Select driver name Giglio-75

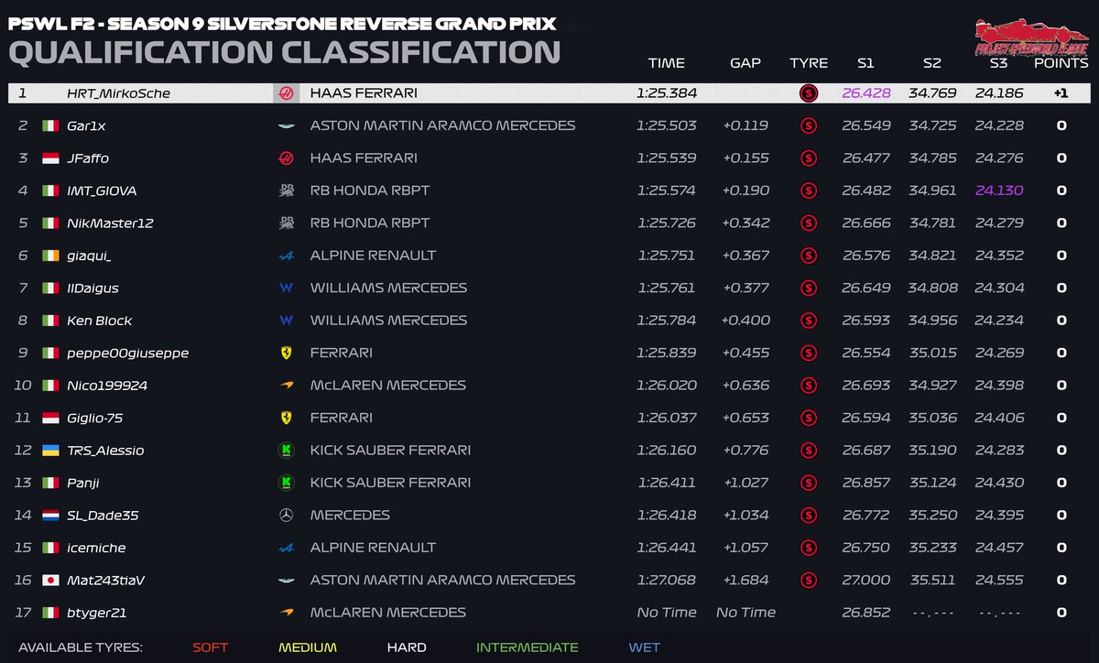[95, 418]
